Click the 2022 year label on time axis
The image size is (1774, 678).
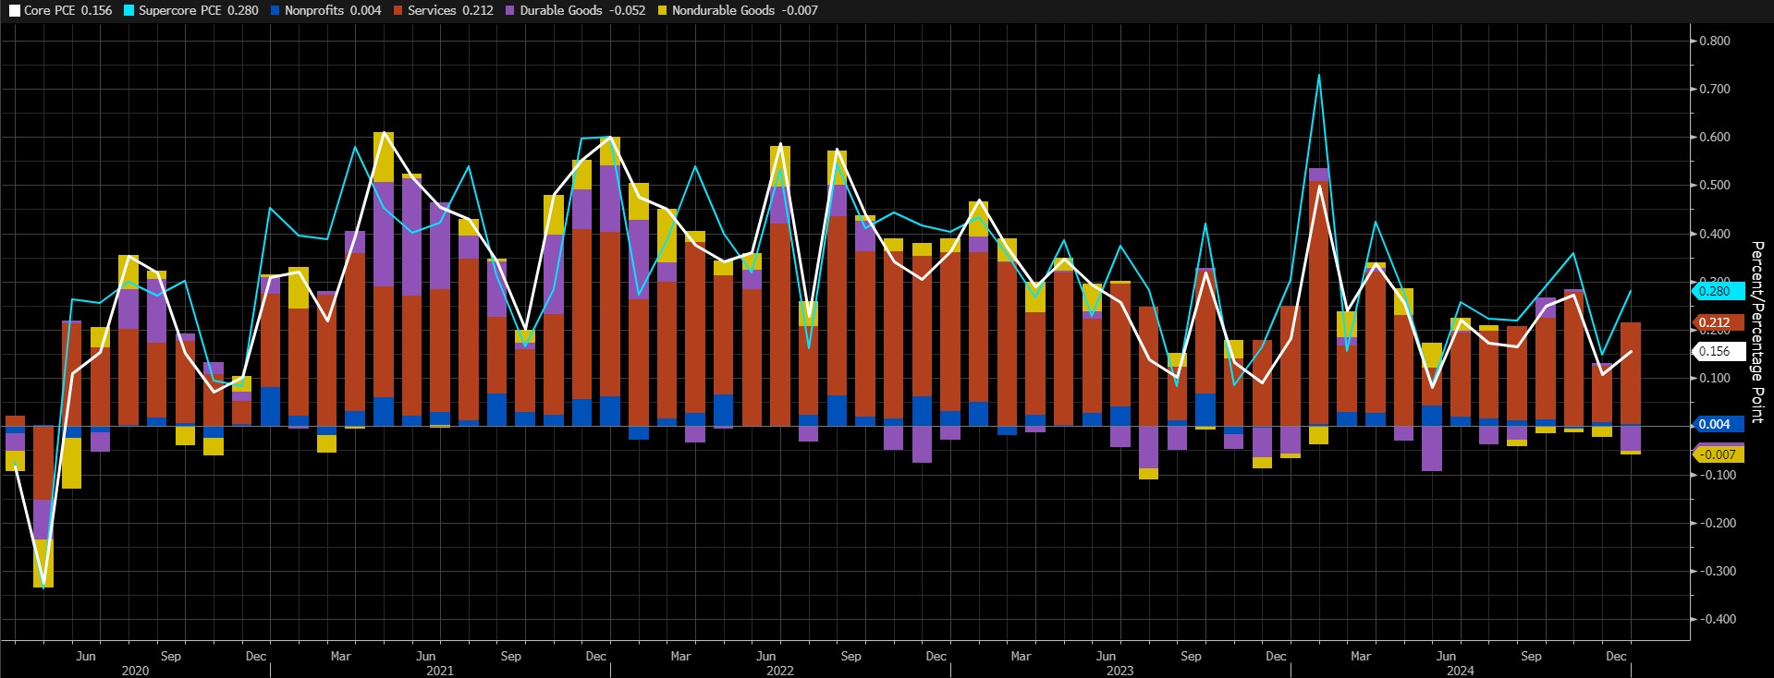point(780,671)
